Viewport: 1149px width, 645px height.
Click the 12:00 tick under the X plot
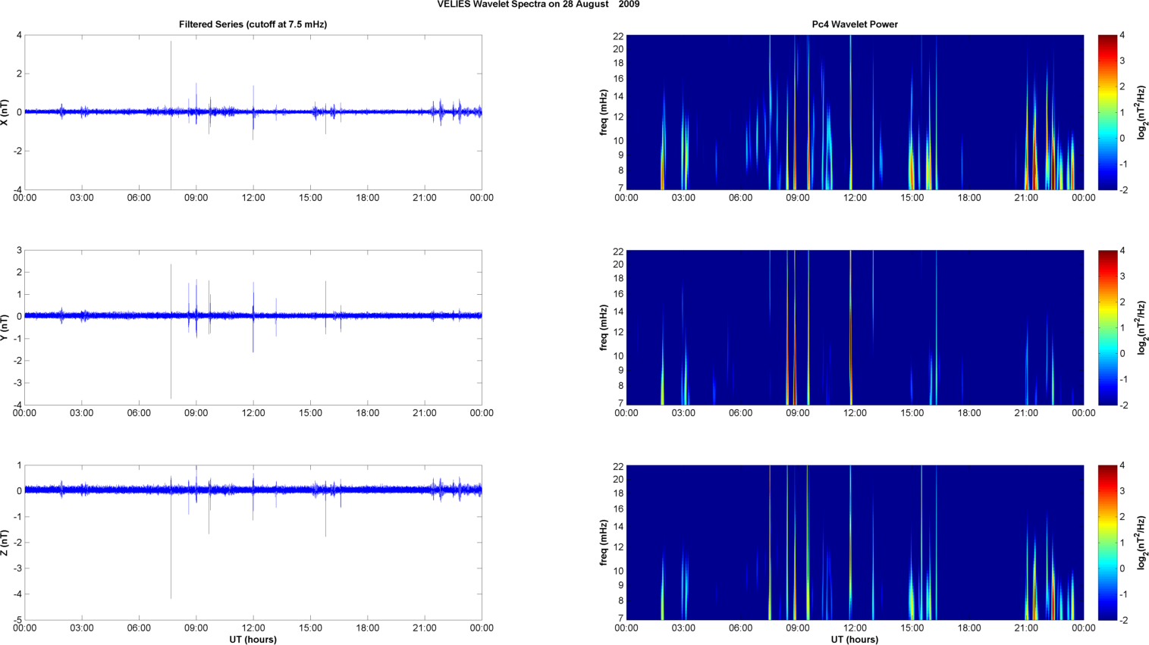click(x=253, y=198)
